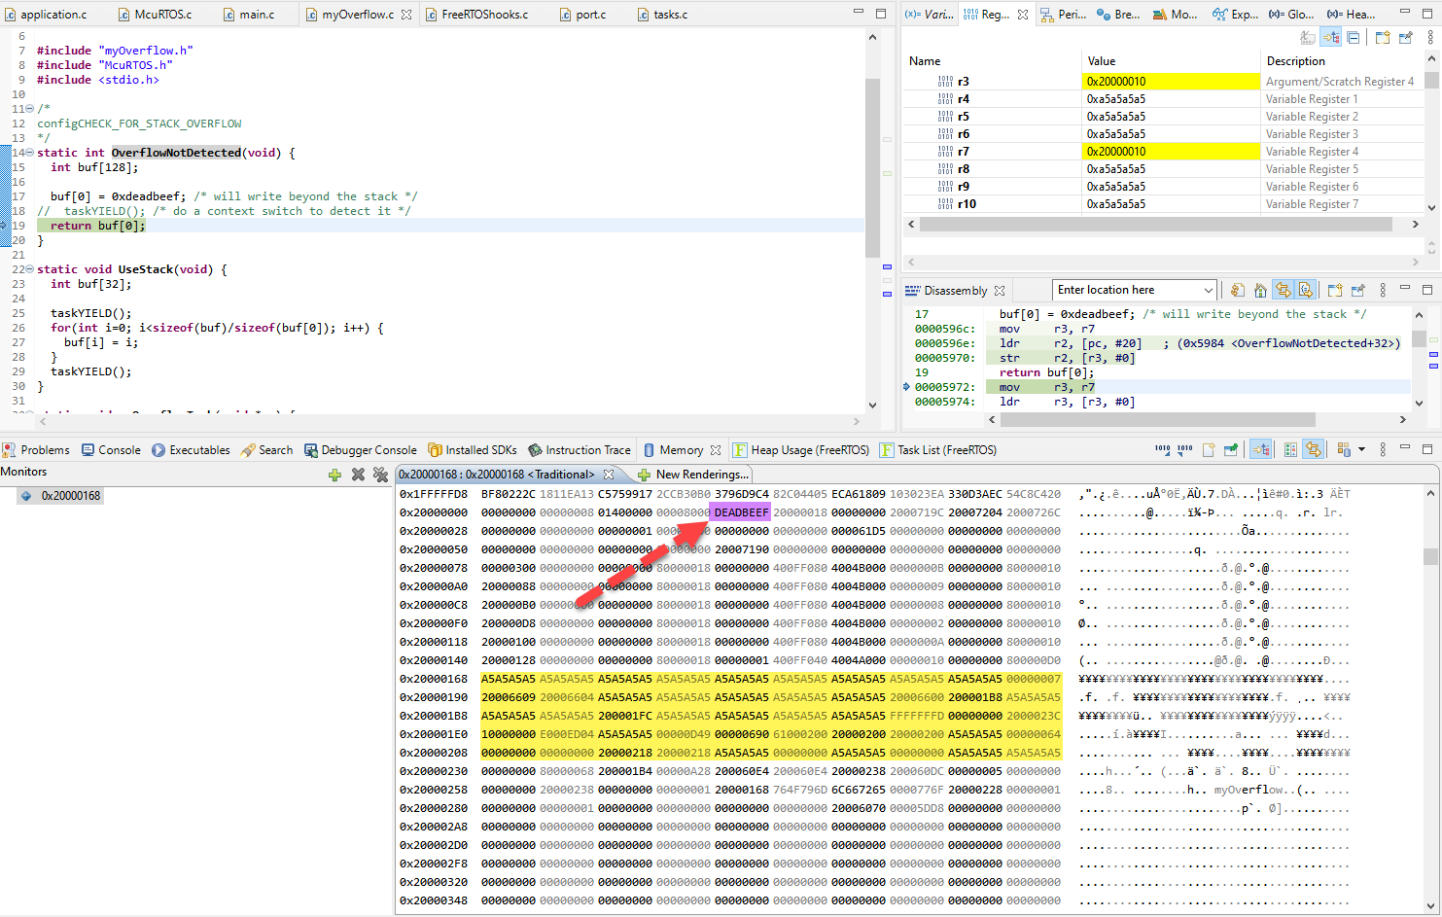Viewport: 1442px width, 917px height.
Task: Remove all memory monitors
Action: [x=380, y=475]
